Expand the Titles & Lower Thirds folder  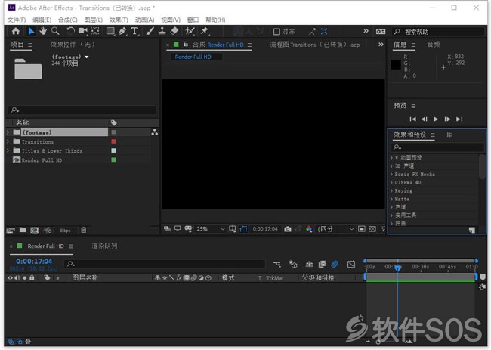8,150
